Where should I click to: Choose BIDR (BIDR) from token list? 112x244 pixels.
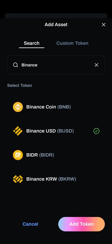tap(56, 155)
